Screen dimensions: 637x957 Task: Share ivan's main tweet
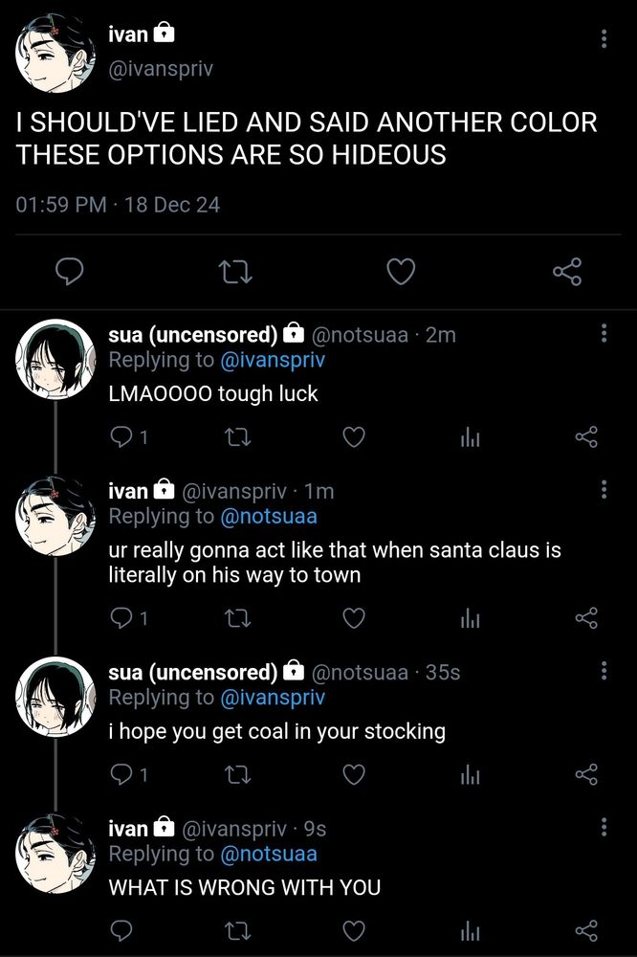pyautogui.click(x=567, y=273)
